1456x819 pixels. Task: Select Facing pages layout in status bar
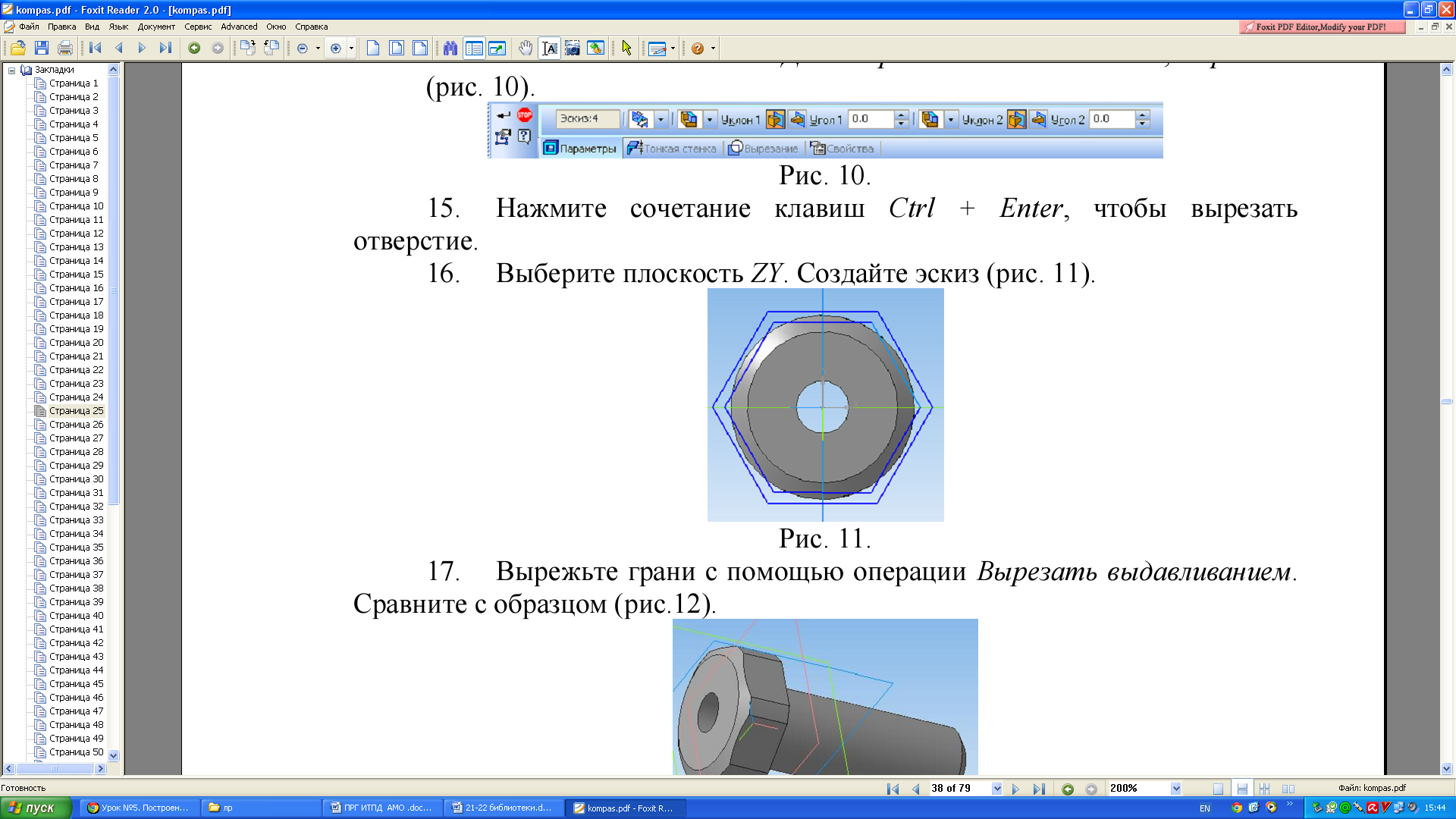click(1288, 789)
